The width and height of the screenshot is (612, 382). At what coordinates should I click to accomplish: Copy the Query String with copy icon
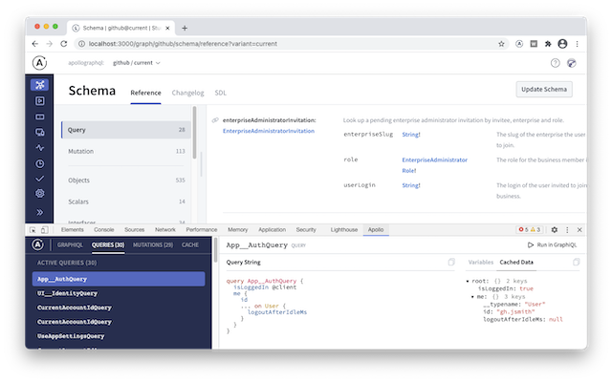tap(451, 262)
